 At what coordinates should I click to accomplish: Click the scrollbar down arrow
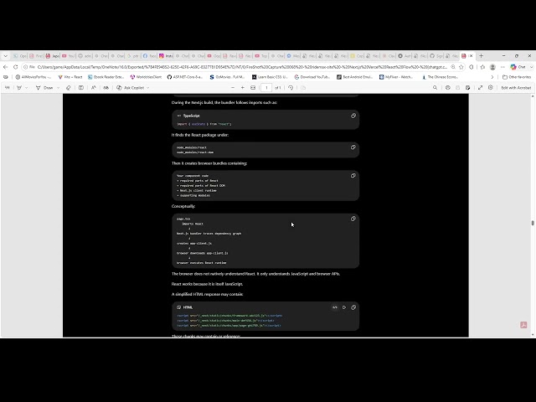point(533,335)
